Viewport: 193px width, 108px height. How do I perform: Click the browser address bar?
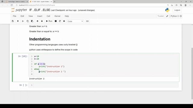(91, 5)
